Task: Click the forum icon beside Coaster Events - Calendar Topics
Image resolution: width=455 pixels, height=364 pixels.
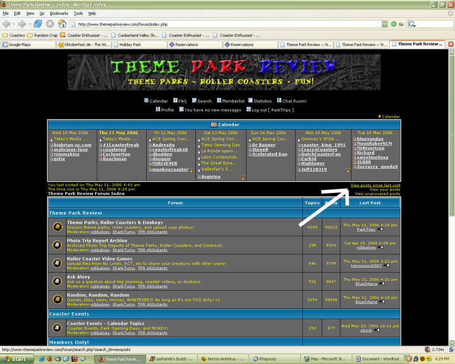Action: pyautogui.click(x=57, y=328)
